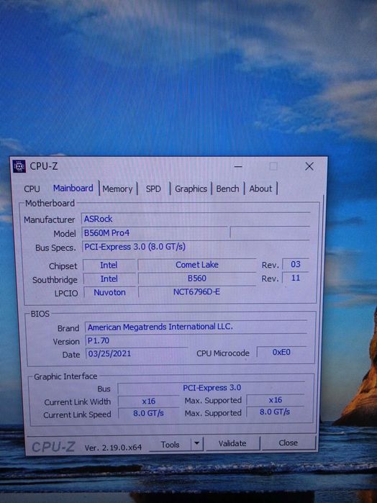Go to the Bench tab
377x503 pixels.
(x=227, y=189)
